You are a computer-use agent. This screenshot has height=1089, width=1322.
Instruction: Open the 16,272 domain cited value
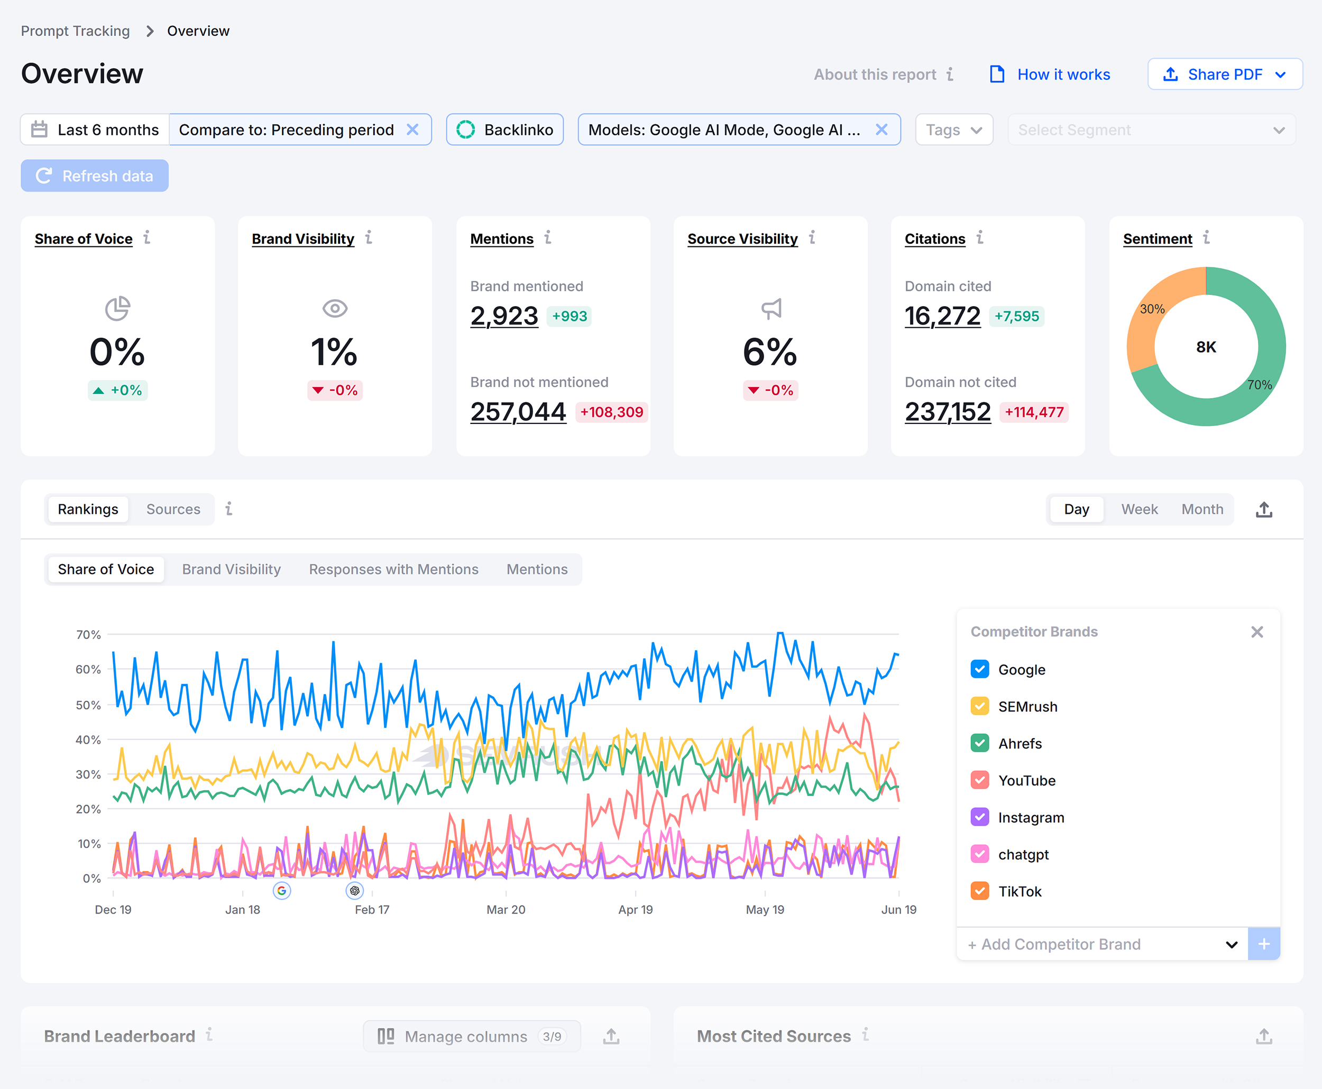pyautogui.click(x=942, y=316)
